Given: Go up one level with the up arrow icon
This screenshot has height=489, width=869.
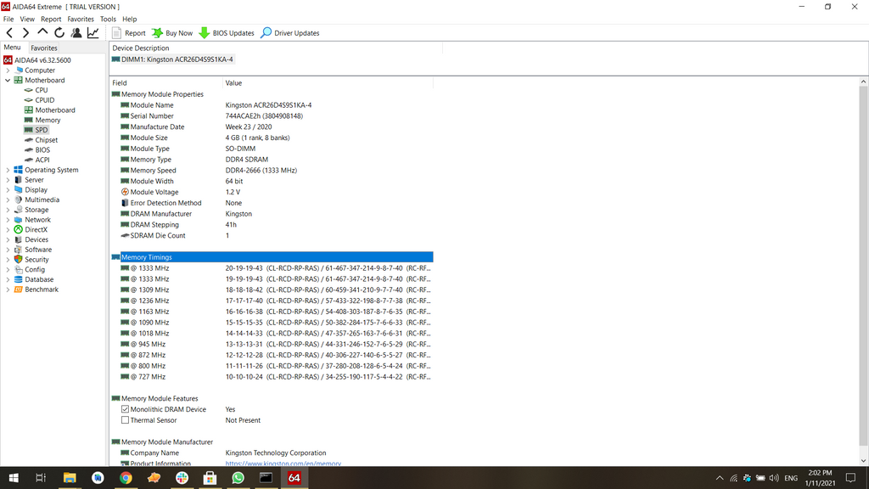Looking at the screenshot, I should coord(42,33).
